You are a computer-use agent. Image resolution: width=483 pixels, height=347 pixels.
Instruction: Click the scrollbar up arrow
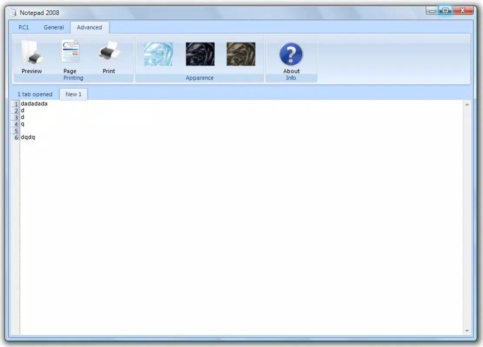pyautogui.click(x=467, y=105)
